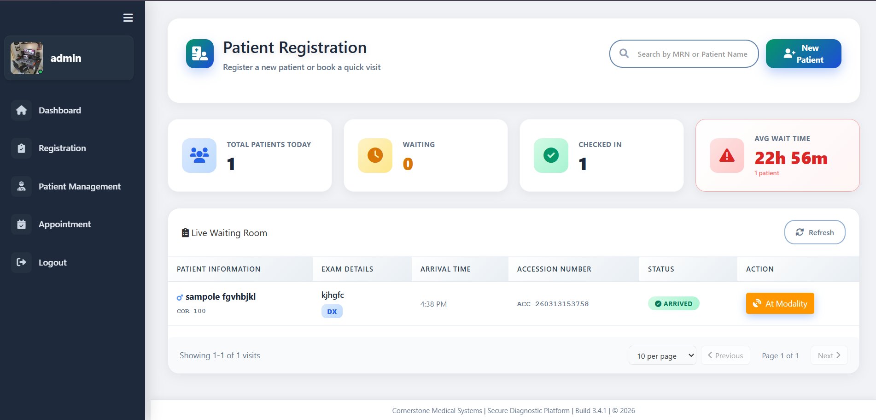Image resolution: width=876 pixels, height=420 pixels.
Task: Select the Appointment calendar icon
Action: tap(21, 224)
